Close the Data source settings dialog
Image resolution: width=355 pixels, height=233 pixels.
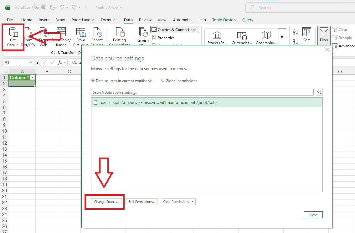coord(313,215)
